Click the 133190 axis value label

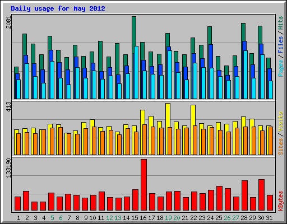(8, 167)
